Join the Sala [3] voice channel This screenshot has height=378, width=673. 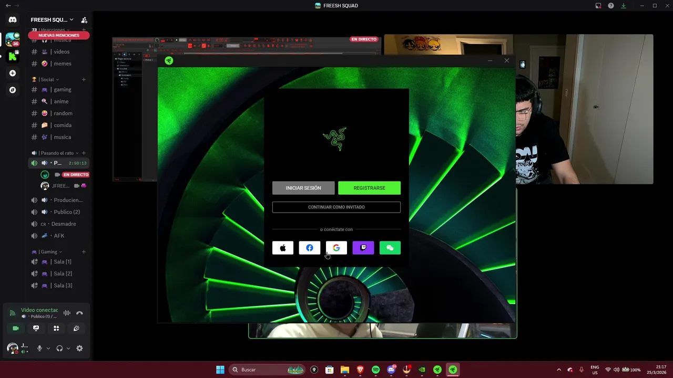pyautogui.click(x=59, y=286)
